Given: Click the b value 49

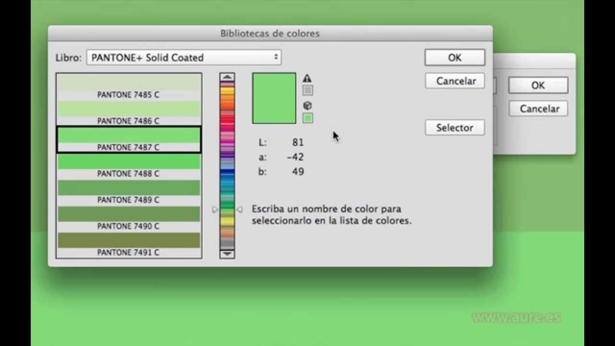Looking at the screenshot, I should [298, 172].
